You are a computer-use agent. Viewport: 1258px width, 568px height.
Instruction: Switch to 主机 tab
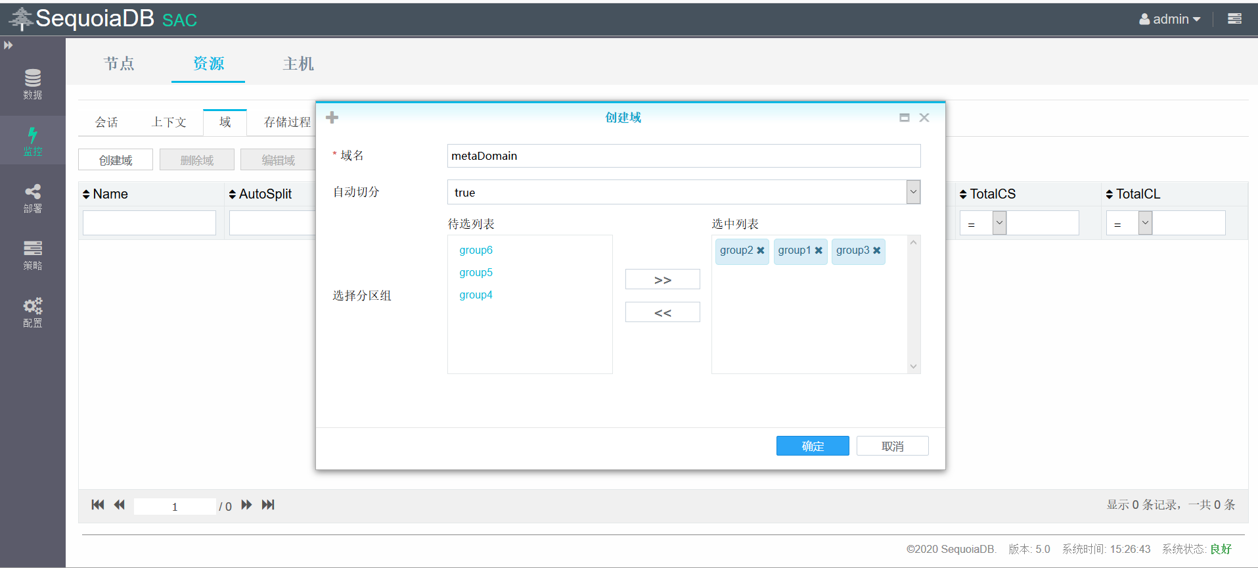[x=298, y=64]
